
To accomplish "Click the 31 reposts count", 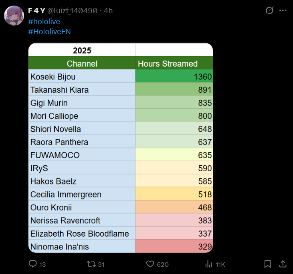I will tap(101, 264).
